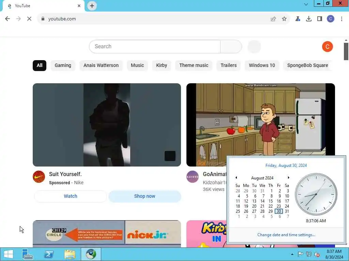
Task: Click the network tray icon
Action: click(309, 254)
